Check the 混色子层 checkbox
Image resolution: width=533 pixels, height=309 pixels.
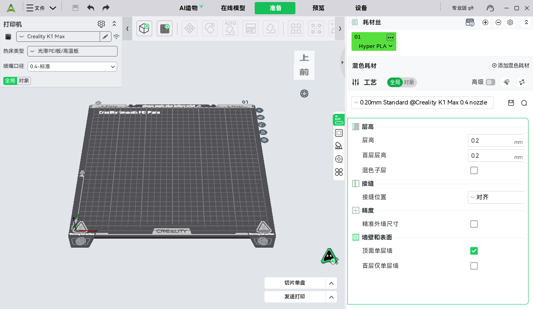pos(474,170)
